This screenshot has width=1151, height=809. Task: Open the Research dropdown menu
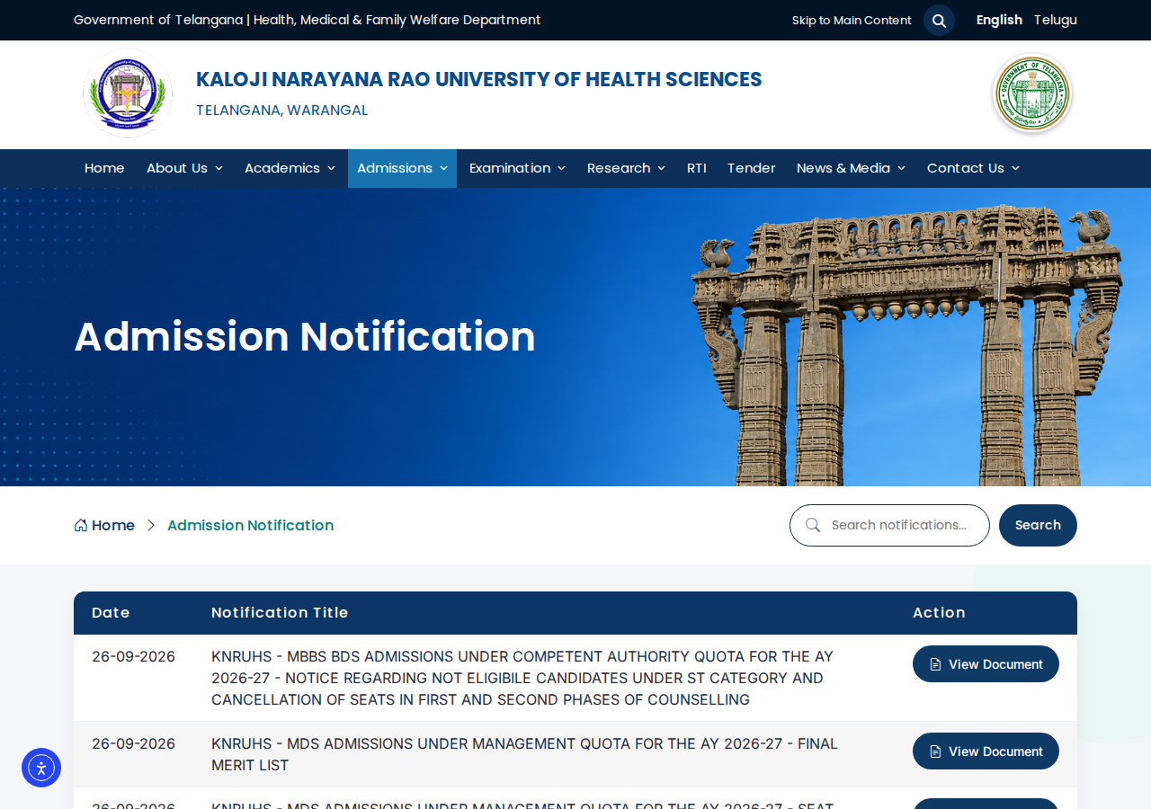(x=626, y=168)
